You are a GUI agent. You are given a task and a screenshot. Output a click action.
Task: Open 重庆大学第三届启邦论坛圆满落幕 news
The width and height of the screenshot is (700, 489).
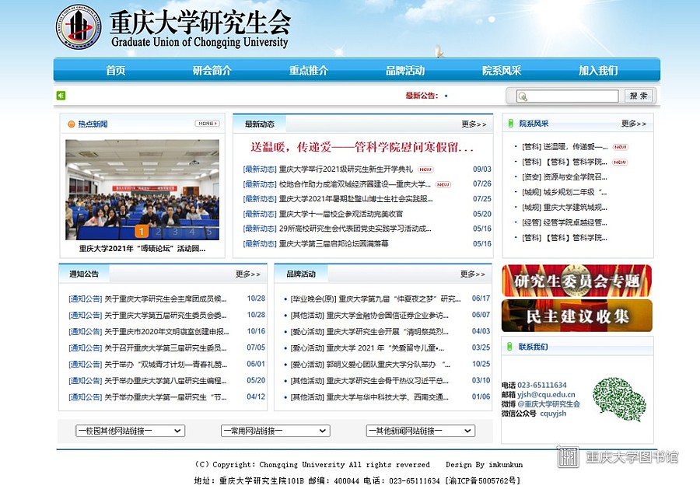click(334, 244)
